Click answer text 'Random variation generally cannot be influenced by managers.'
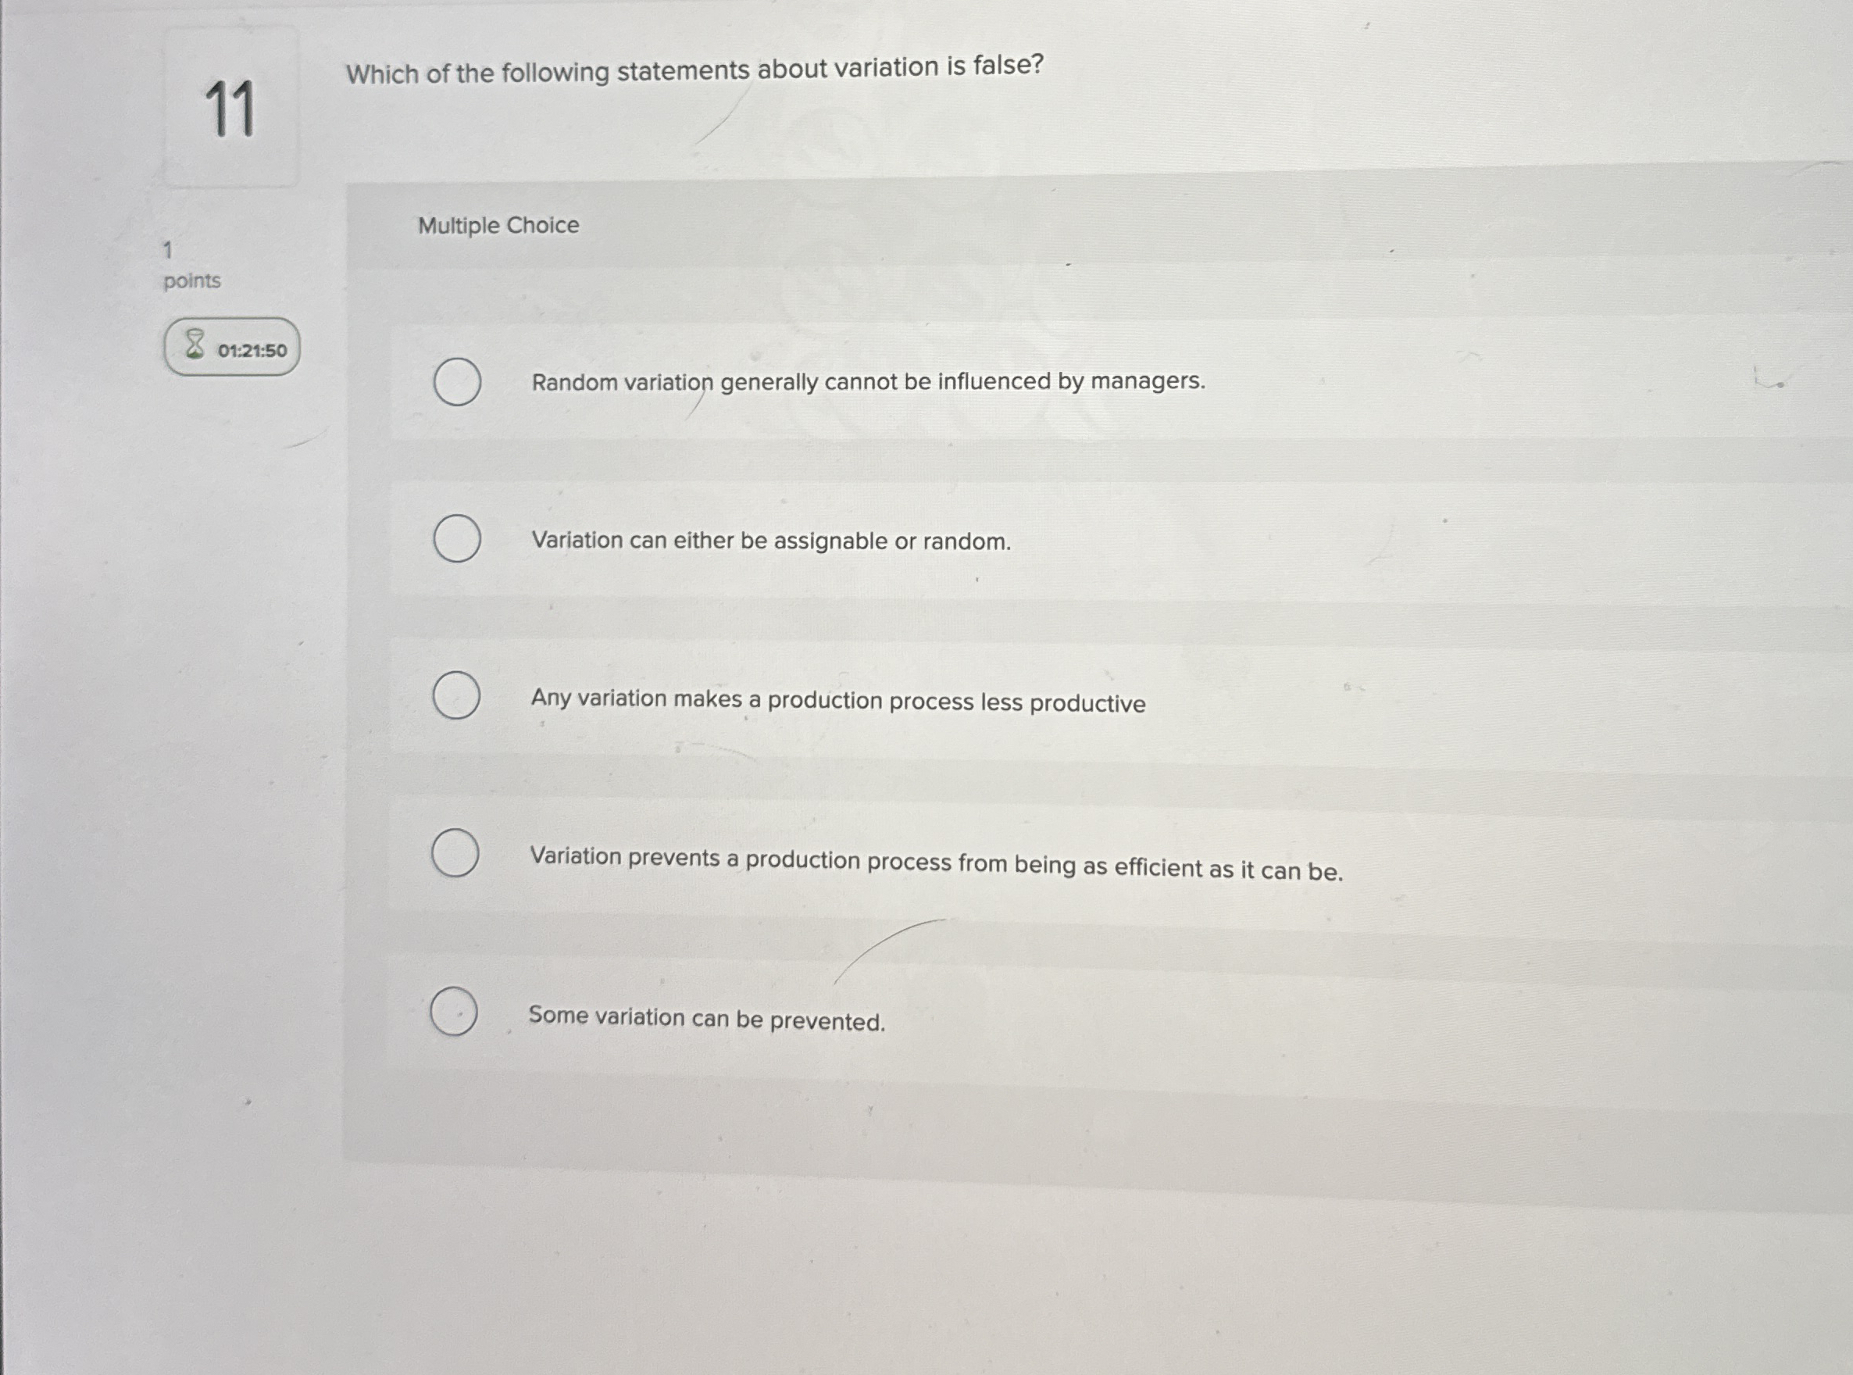The image size is (1853, 1375). [868, 382]
